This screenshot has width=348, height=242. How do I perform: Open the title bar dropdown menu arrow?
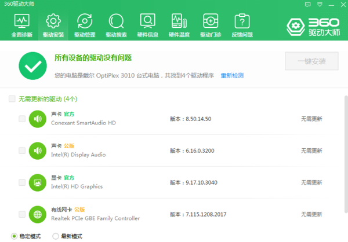point(320,5)
